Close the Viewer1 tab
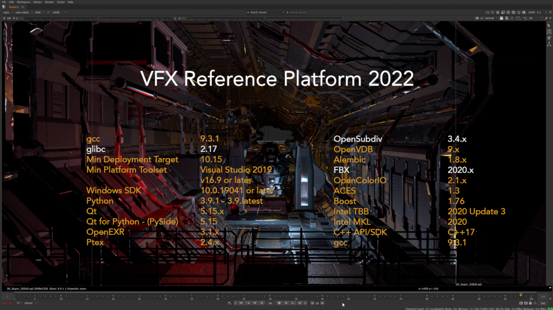 (x=23, y=7)
